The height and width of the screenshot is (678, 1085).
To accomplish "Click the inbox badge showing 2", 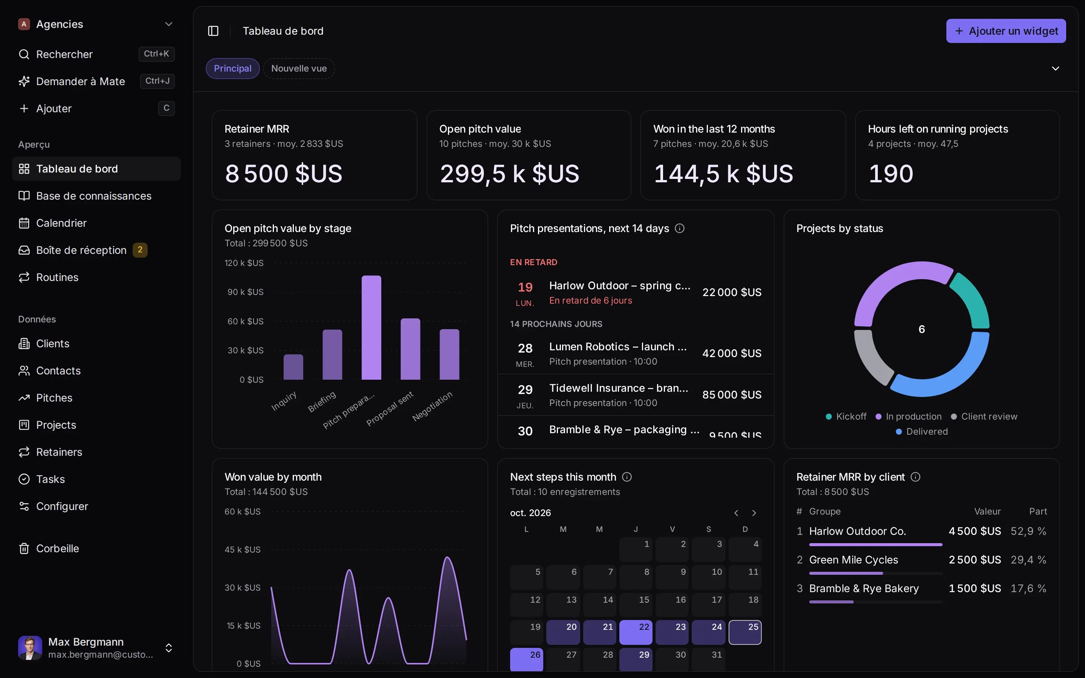I will click(x=140, y=250).
